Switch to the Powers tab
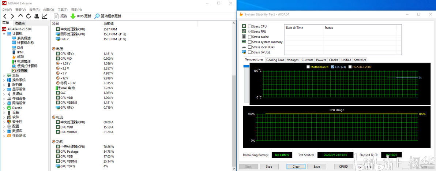 321,60
